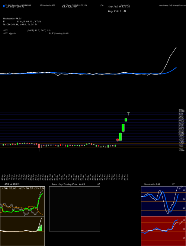Click the '(MGR) 85.7, 76.7, 5.9' ADX values
This screenshot has height=246, width=186.
pyautogui.click(x=39, y=31)
